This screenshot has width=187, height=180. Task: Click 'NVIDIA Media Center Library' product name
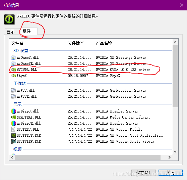pyautogui.click(x=123, y=117)
